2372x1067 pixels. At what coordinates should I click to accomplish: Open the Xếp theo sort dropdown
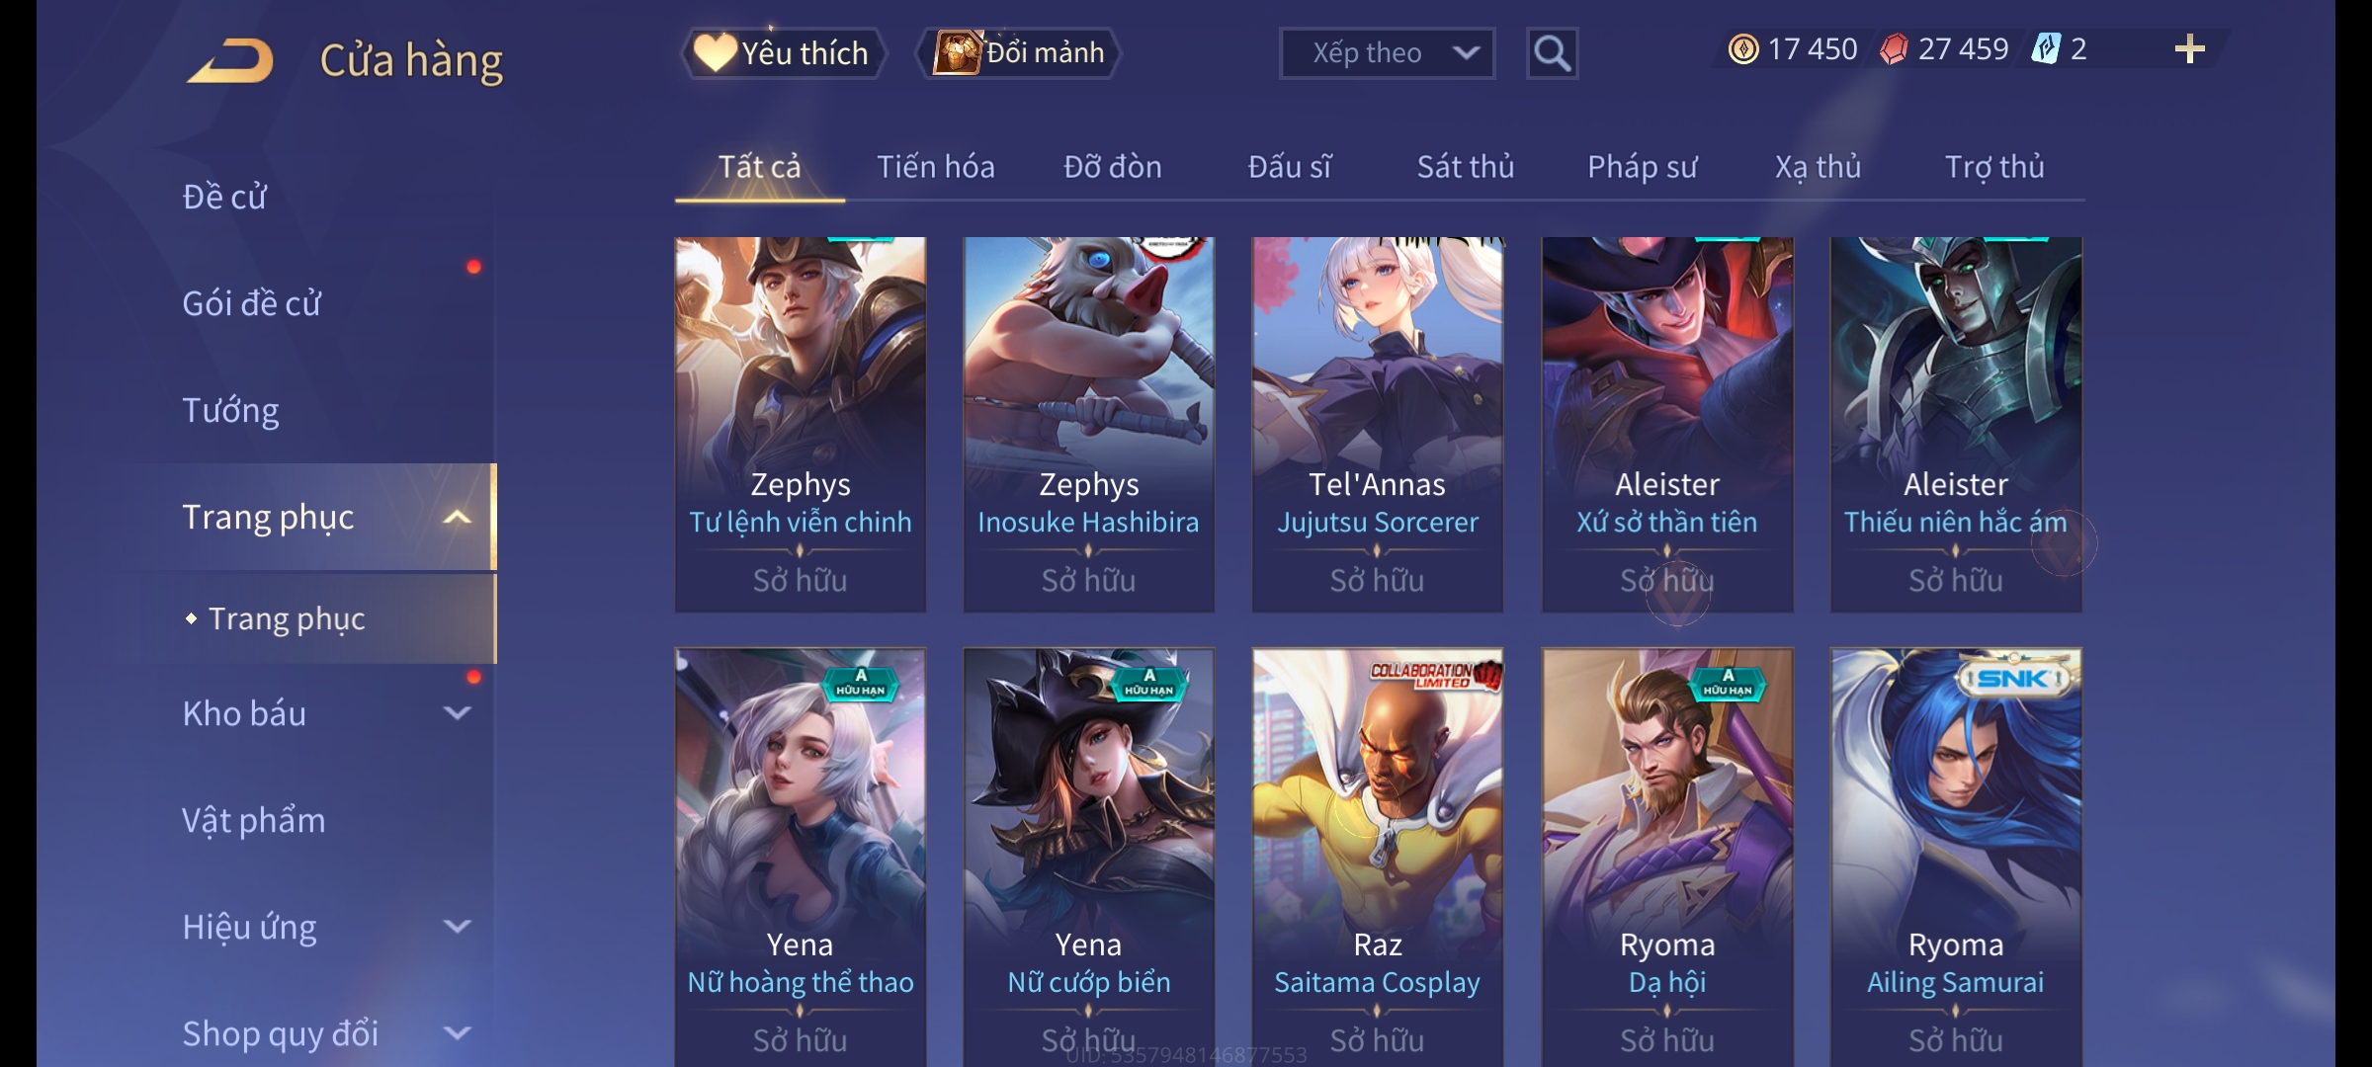click(1387, 53)
